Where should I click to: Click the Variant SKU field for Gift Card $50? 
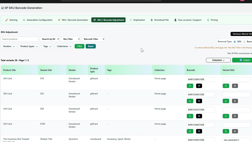tap(236, 110)
